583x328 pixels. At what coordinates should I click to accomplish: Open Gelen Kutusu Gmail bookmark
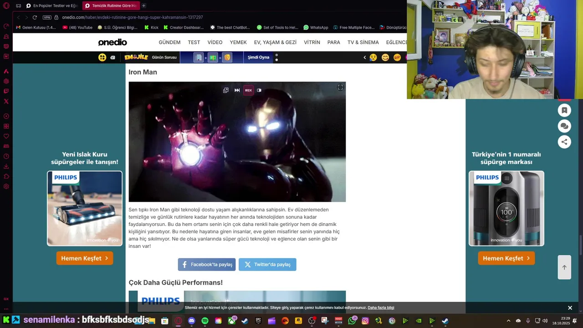tap(36, 27)
